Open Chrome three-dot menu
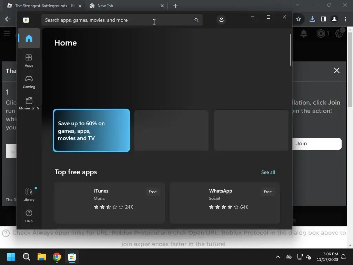This screenshot has height=265, width=353. tap(345, 19)
